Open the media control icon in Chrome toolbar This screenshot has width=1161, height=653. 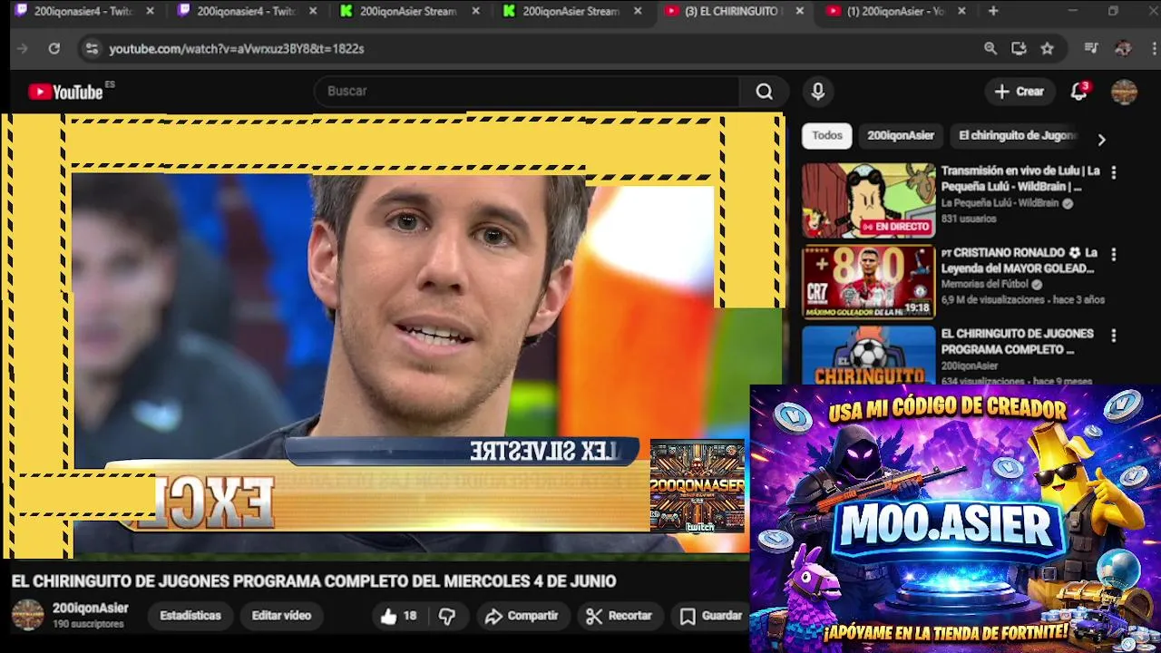point(1092,49)
